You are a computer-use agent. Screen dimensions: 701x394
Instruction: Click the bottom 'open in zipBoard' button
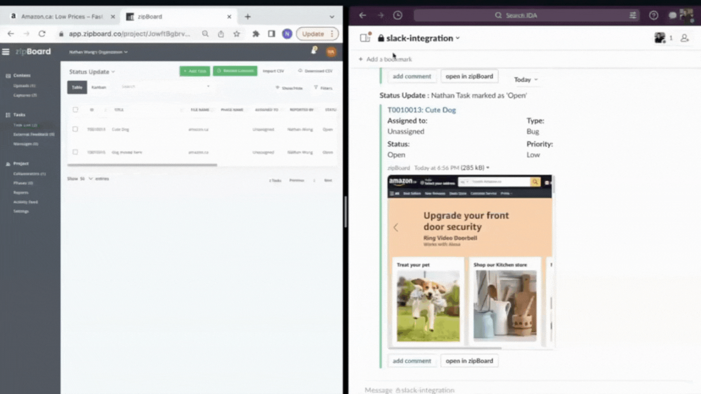pyautogui.click(x=469, y=361)
